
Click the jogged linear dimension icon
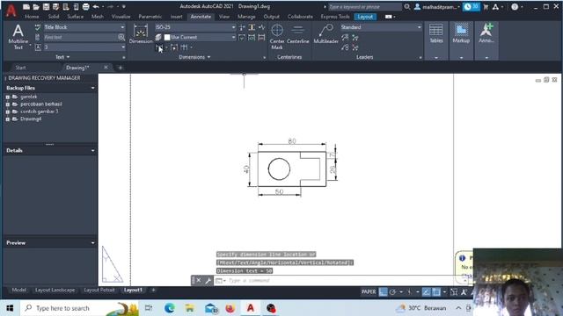[261, 27]
